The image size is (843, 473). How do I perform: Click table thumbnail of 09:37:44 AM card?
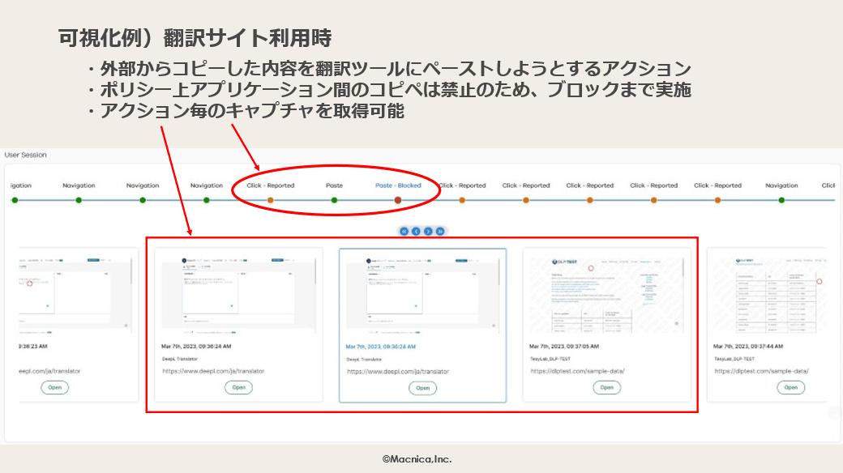(x=770, y=295)
